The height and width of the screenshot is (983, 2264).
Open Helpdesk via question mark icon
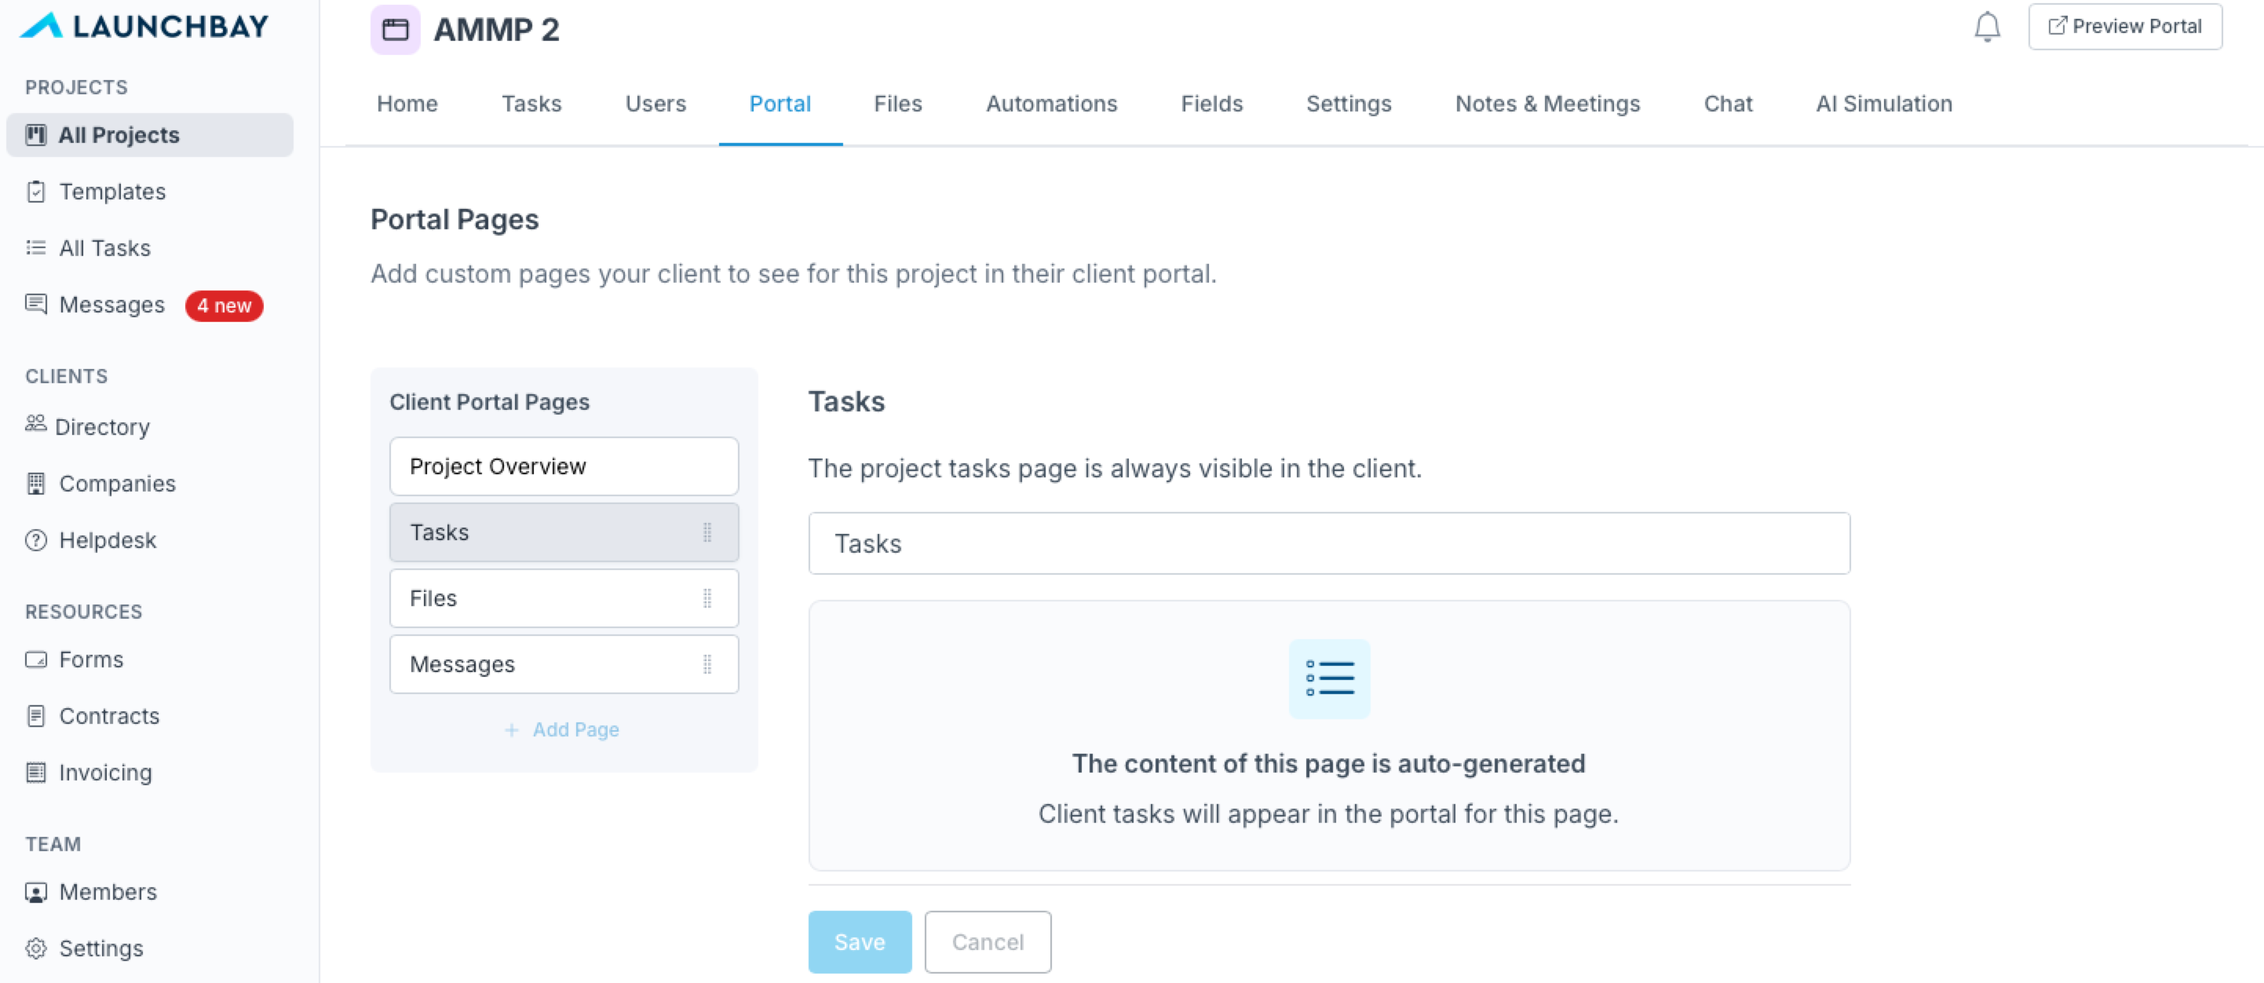(36, 540)
